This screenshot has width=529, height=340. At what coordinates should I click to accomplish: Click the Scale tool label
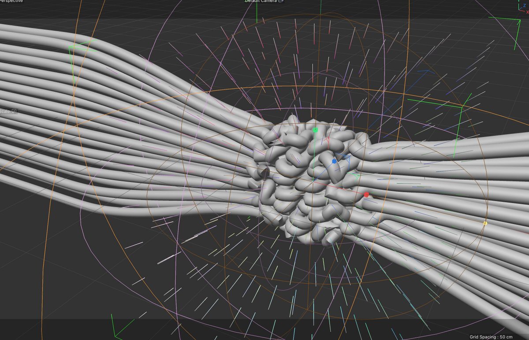pos(5,111)
